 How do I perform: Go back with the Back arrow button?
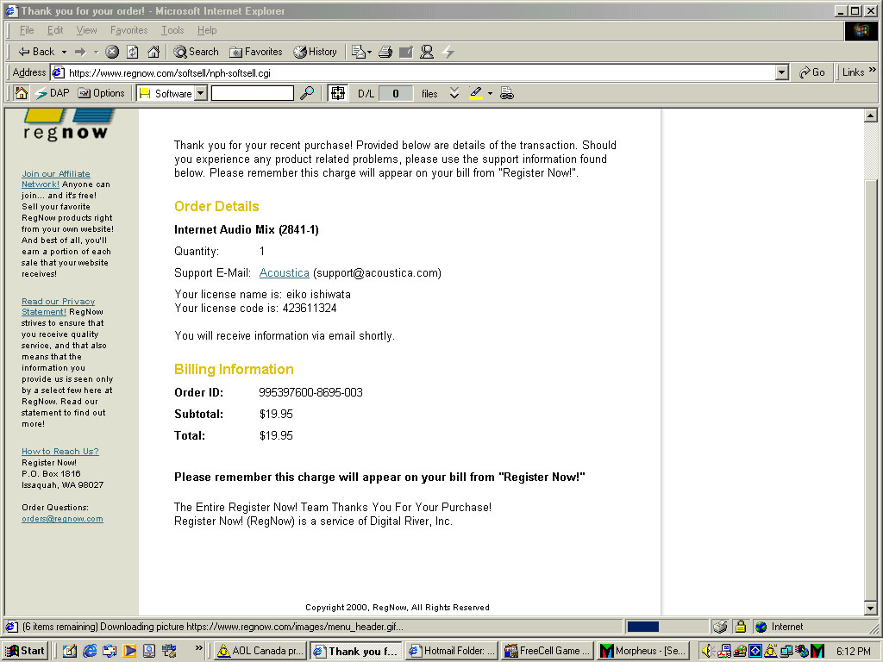pyautogui.click(x=36, y=52)
